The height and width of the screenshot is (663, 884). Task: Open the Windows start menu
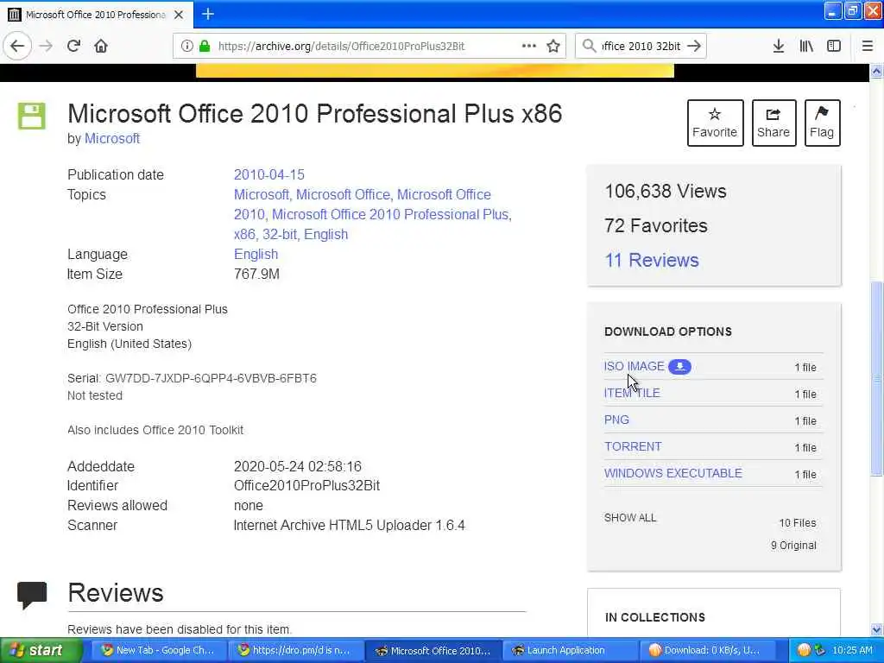coord(41,651)
